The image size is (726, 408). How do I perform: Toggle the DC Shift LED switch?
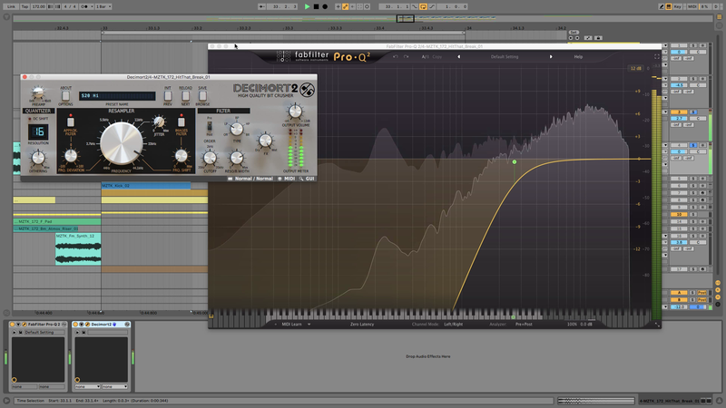pyautogui.click(x=30, y=119)
